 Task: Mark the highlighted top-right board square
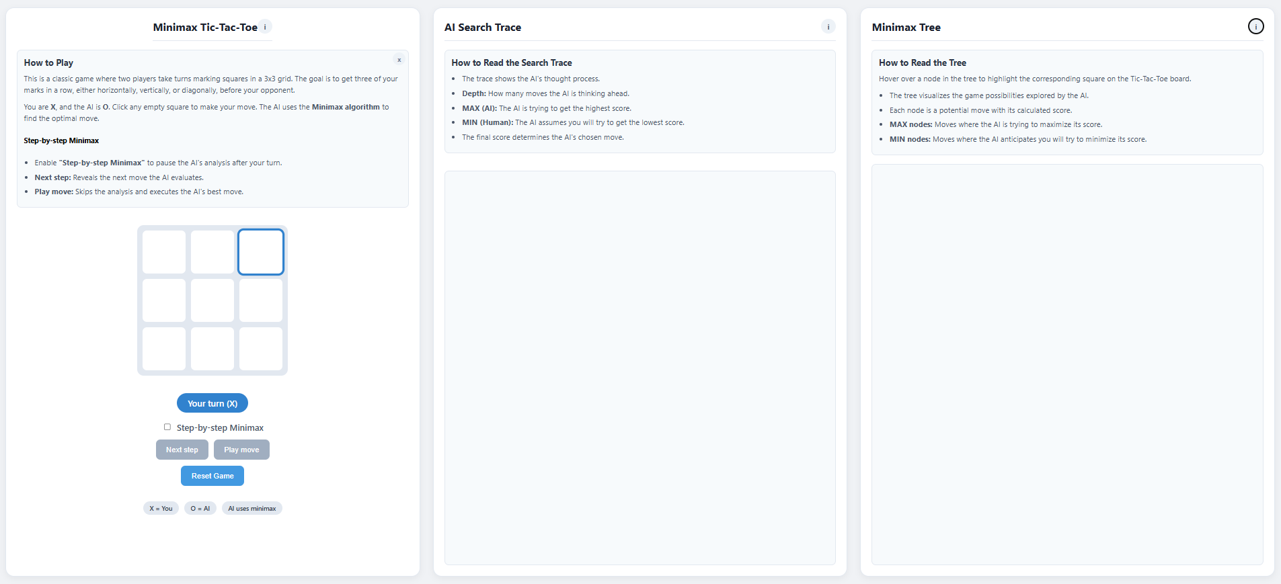pos(261,252)
